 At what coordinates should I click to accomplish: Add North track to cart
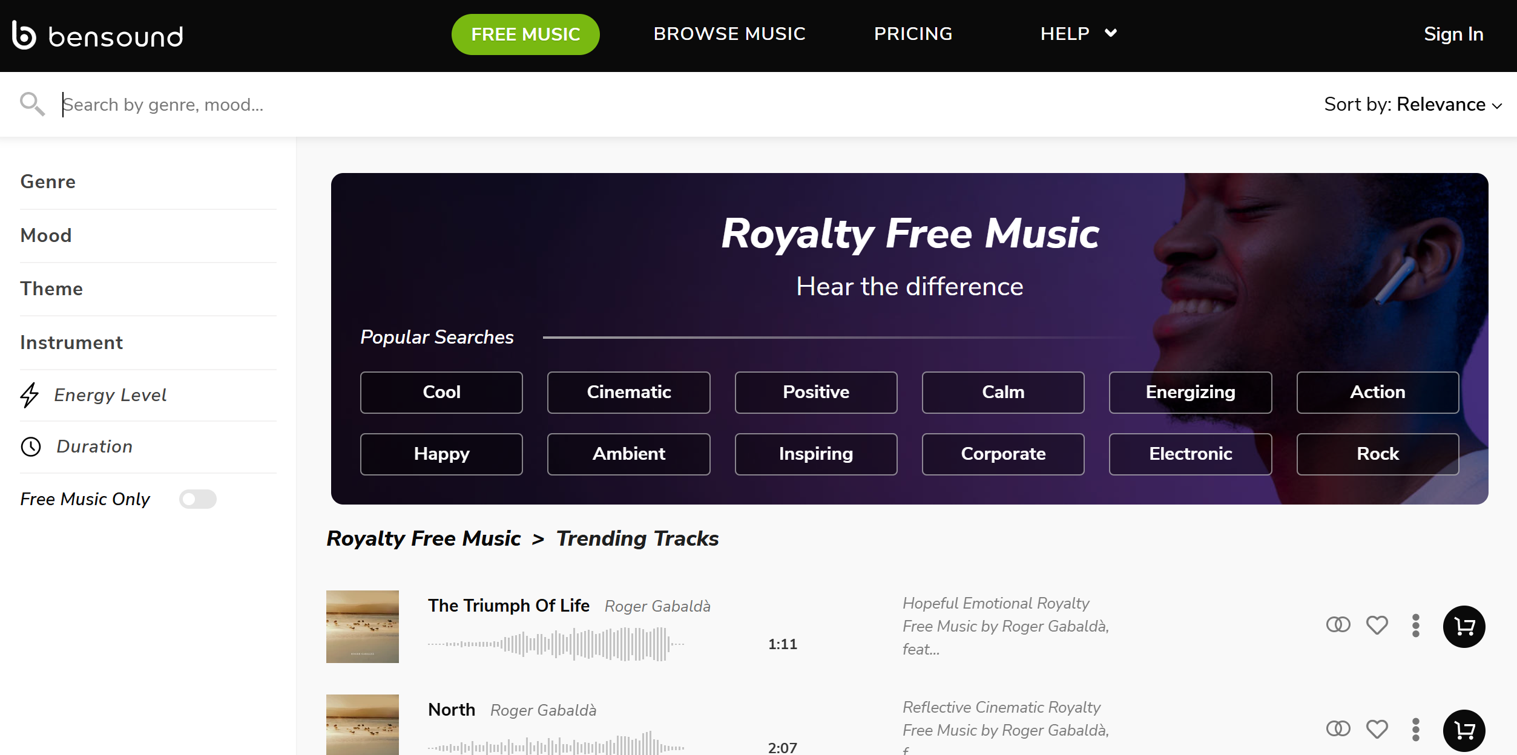tap(1464, 731)
